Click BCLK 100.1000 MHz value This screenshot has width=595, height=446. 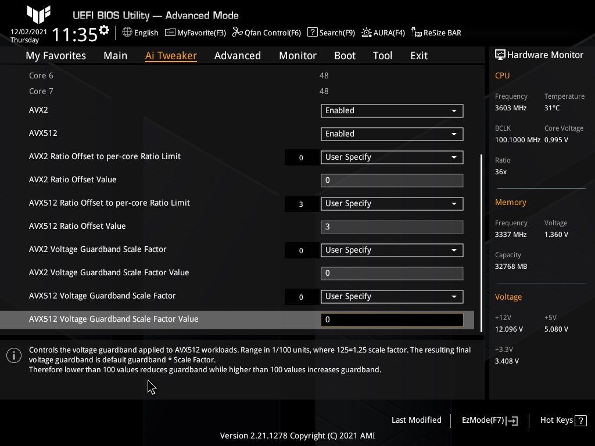518,140
